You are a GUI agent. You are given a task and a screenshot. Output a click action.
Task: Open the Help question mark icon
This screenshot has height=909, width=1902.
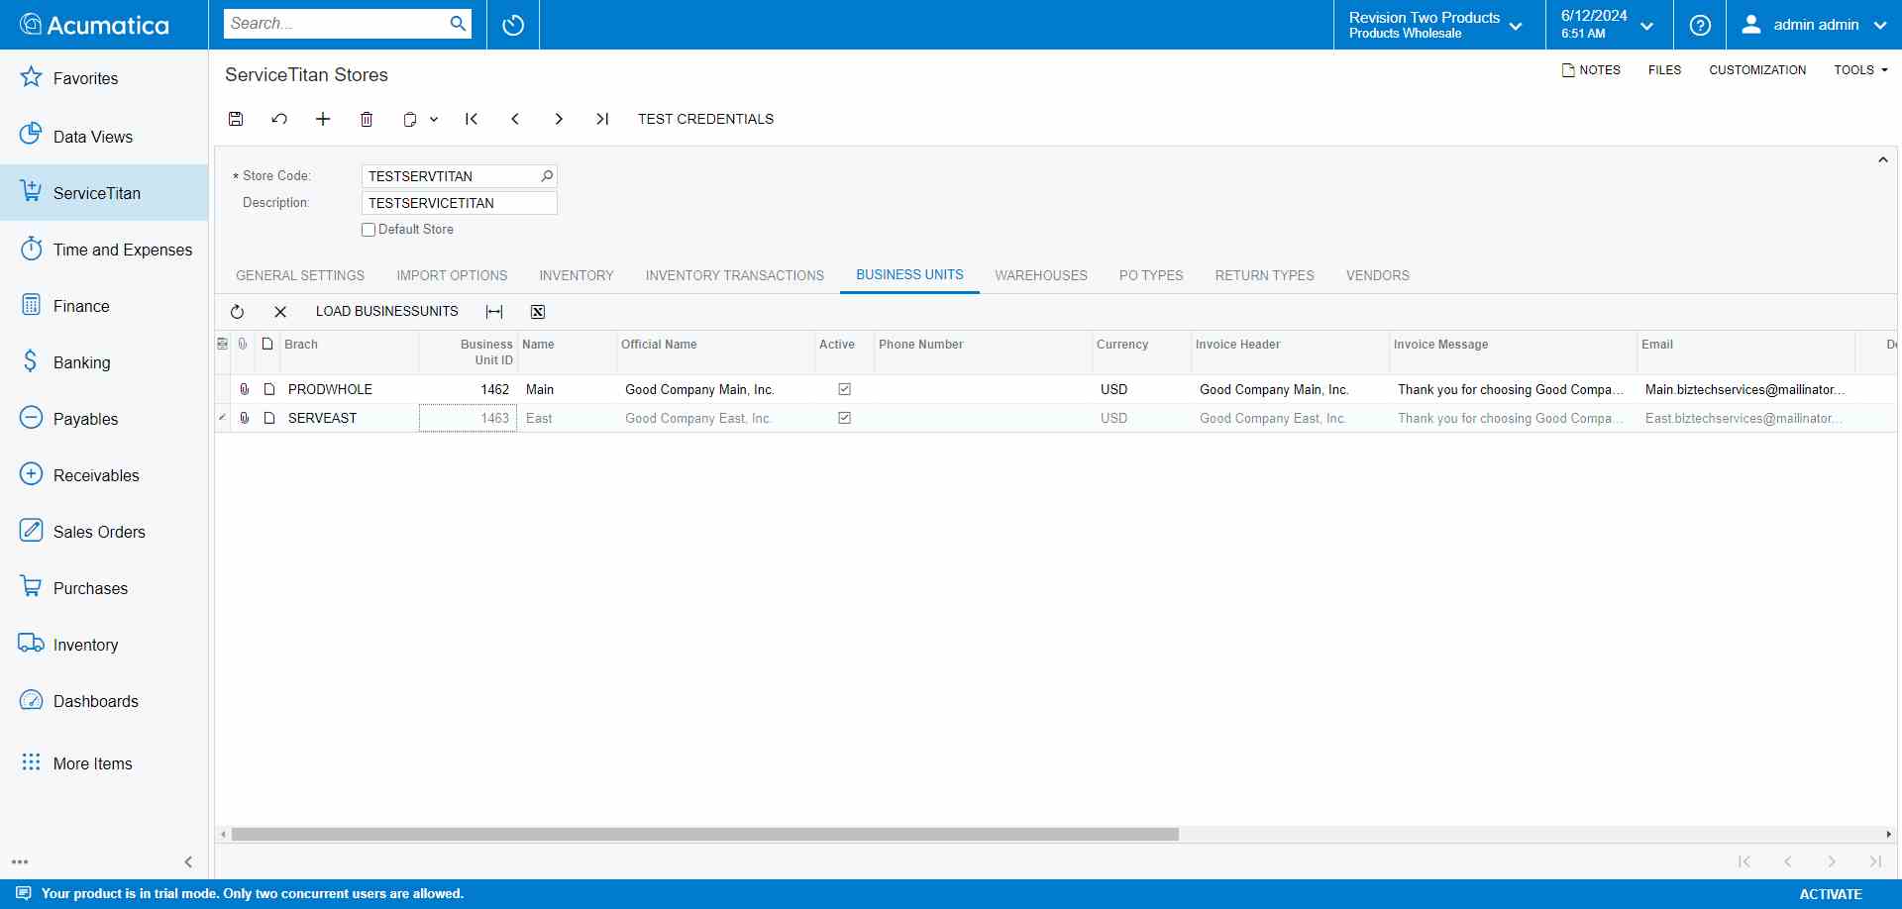point(1700,25)
